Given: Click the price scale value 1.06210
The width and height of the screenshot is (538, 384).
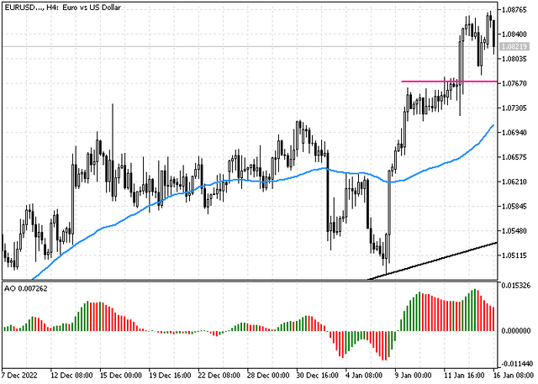Looking at the screenshot, I should tap(514, 181).
